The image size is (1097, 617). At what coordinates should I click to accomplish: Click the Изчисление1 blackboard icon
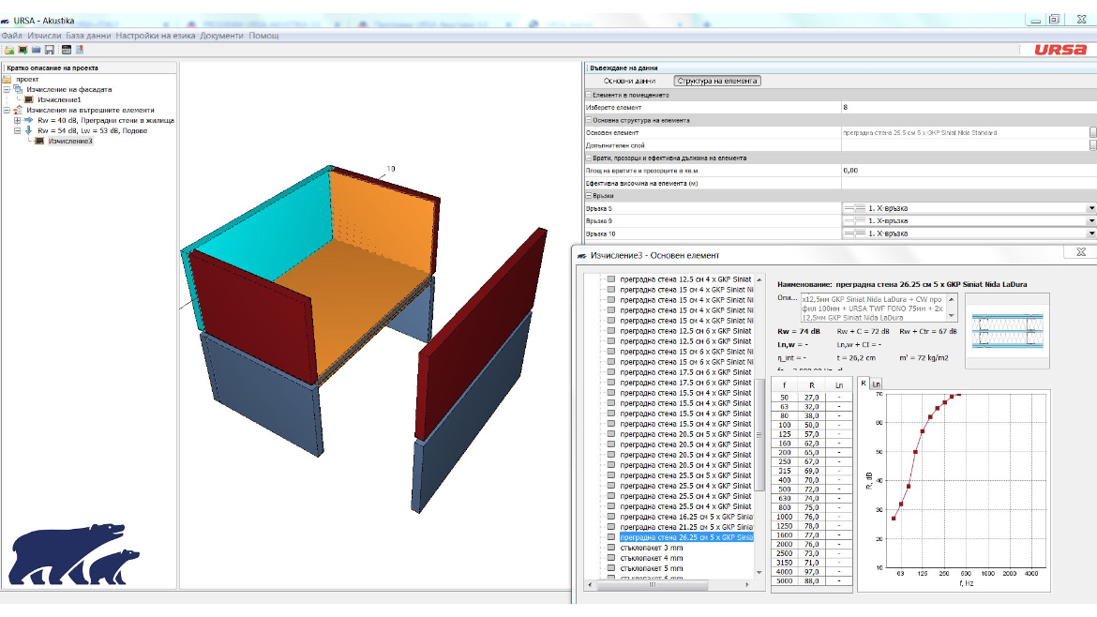click(29, 100)
